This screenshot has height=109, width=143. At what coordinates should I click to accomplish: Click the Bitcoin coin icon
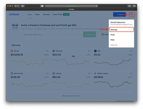[12, 51]
